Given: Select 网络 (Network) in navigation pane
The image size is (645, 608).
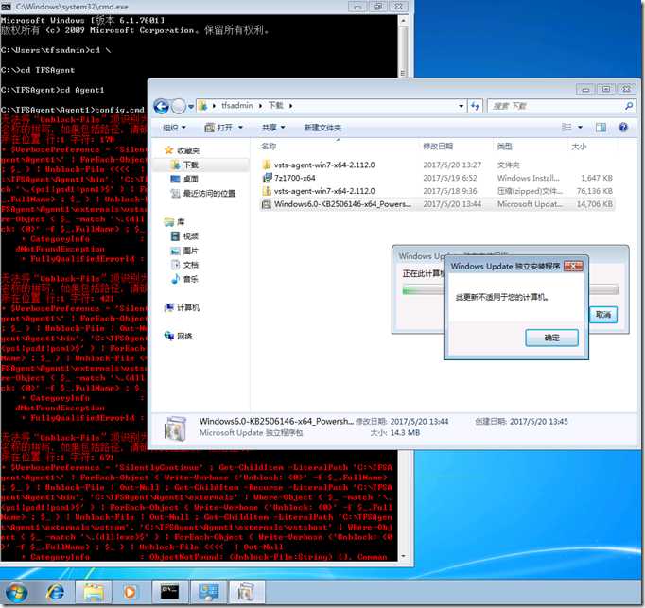Looking at the screenshot, I should click(x=178, y=336).
